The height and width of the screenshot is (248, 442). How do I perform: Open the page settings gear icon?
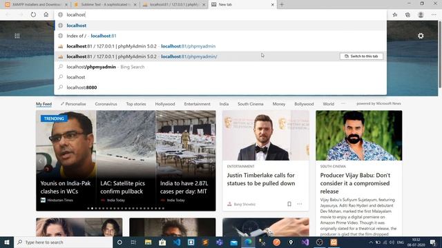coord(421,36)
